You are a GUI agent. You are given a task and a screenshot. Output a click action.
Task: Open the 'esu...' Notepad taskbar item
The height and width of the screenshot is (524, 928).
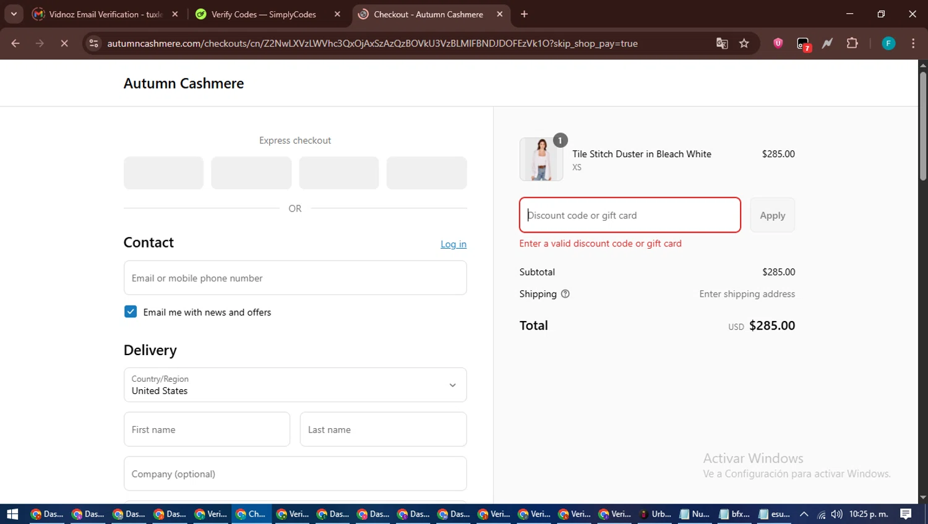pyautogui.click(x=775, y=514)
